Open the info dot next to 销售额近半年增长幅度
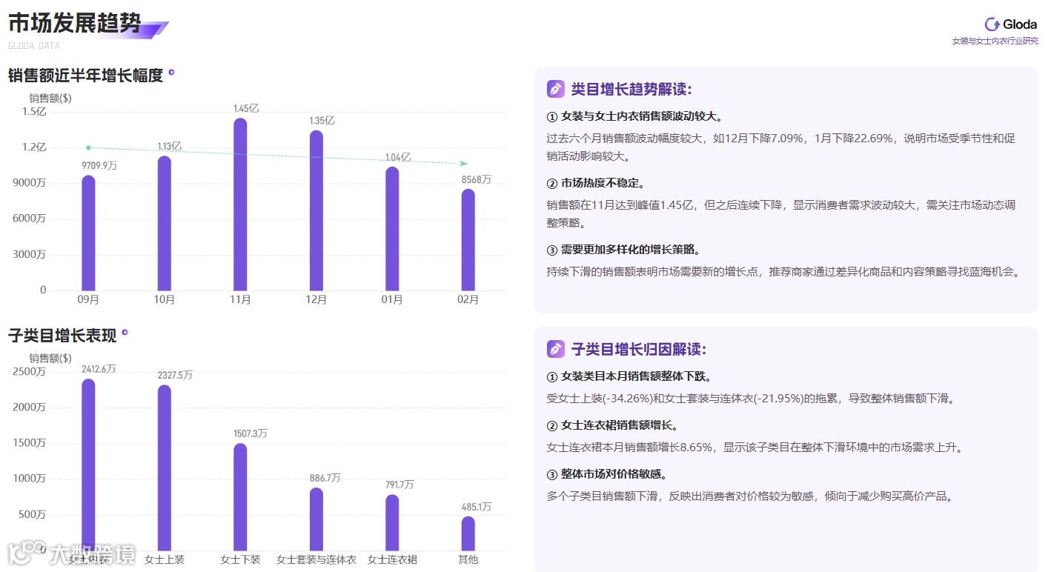This screenshot has height=572, width=1051. coord(172,71)
